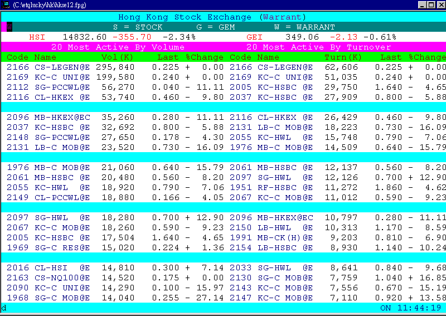Click the '(Warrant)' label in the heading
The image size is (446, 316).
(282, 17)
